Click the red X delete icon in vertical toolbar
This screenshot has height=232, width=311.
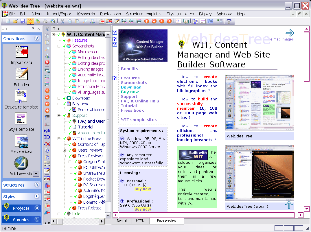[47, 62]
